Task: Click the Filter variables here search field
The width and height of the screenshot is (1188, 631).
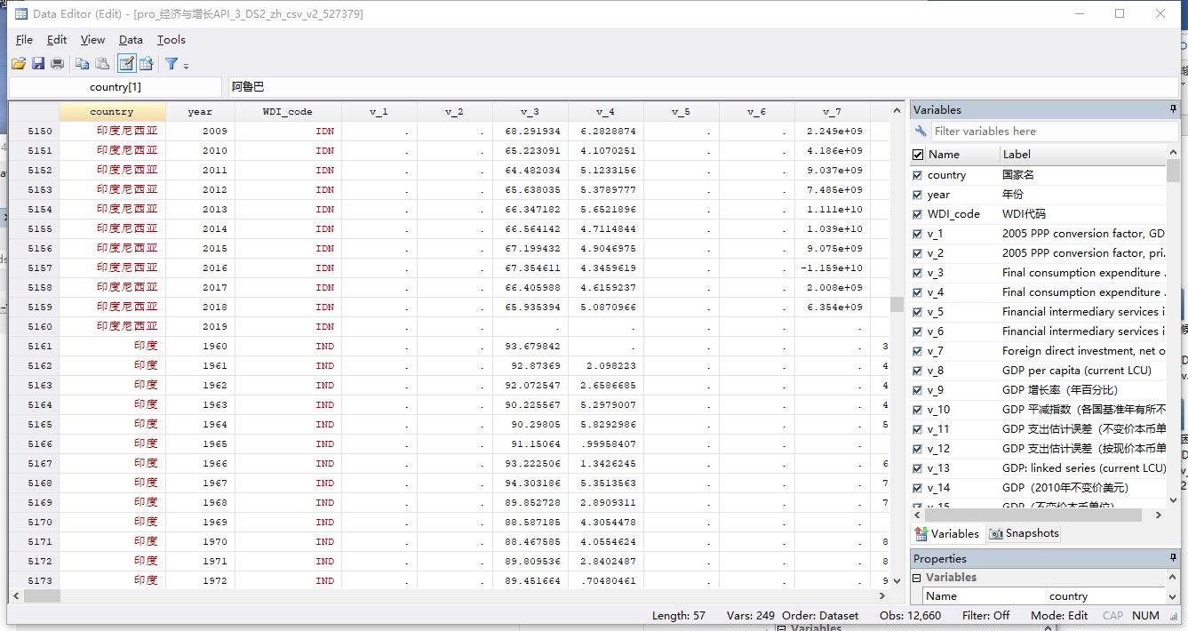Action: coord(1053,132)
